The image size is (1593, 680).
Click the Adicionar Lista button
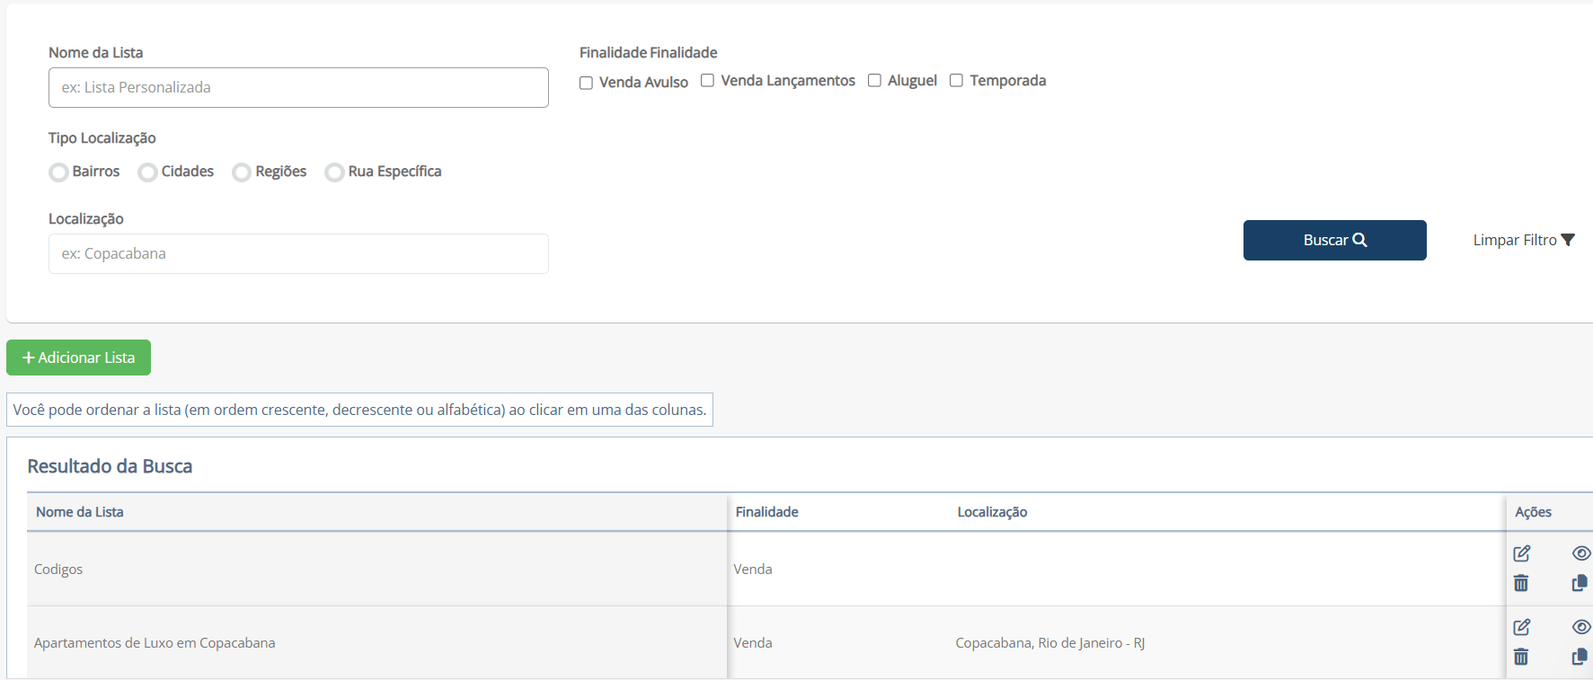[x=79, y=358]
